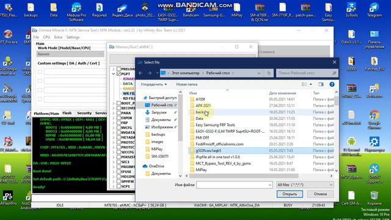
Task: Select the Cert-SM-A... file on desktop
Action: point(351,198)
